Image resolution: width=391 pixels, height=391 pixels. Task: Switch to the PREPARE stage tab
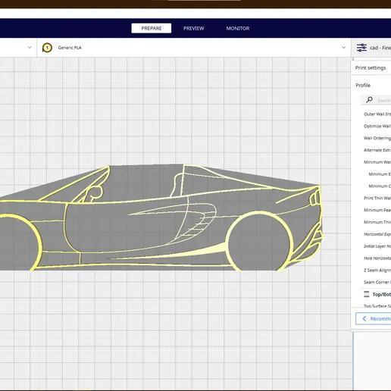pos(152,28)
